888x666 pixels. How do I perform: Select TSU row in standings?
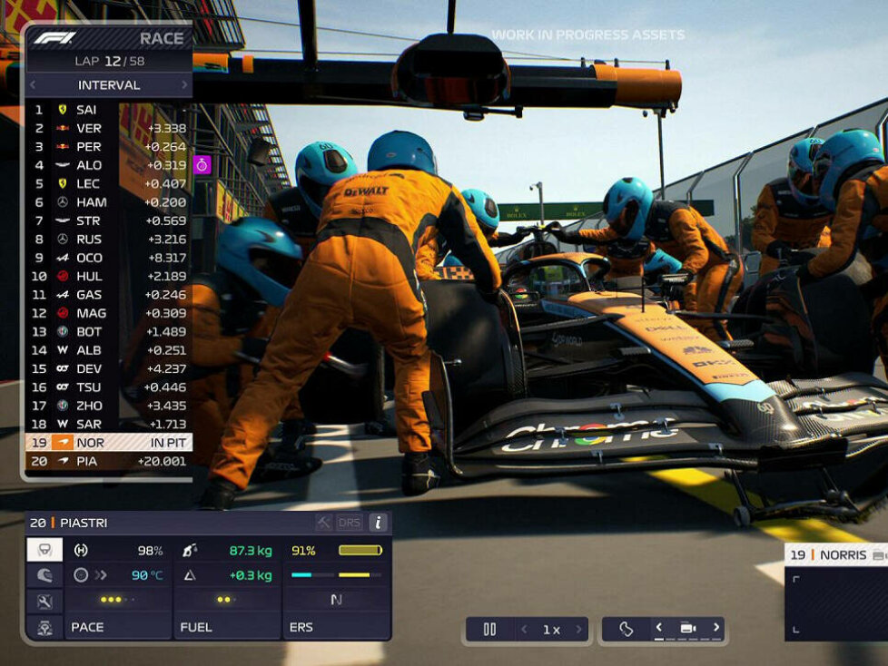[109, 387]
